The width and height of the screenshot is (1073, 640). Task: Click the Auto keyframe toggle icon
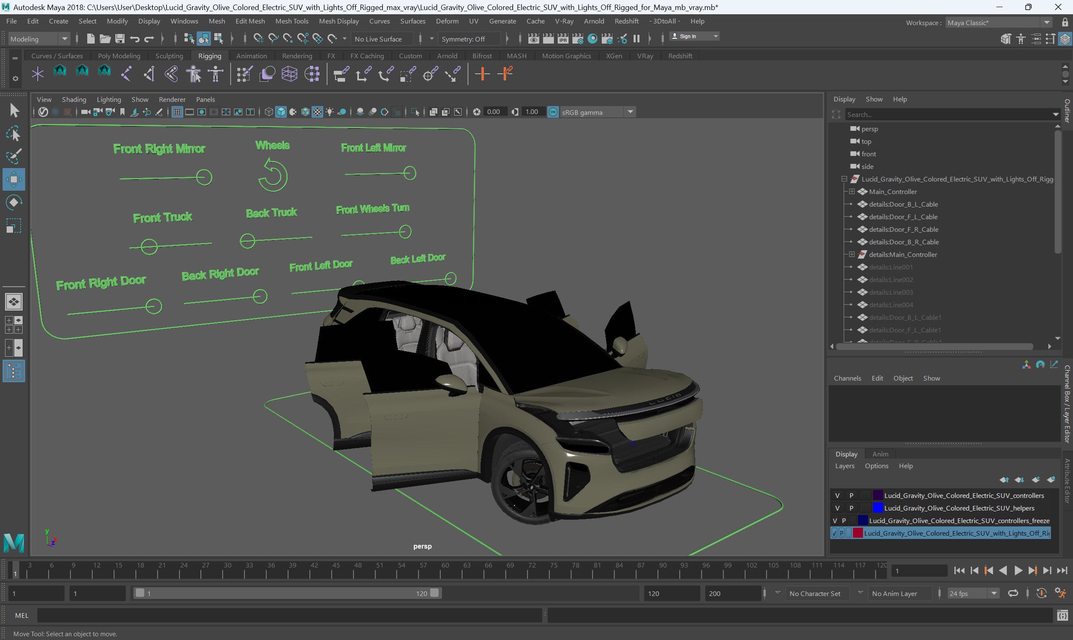1042,593
